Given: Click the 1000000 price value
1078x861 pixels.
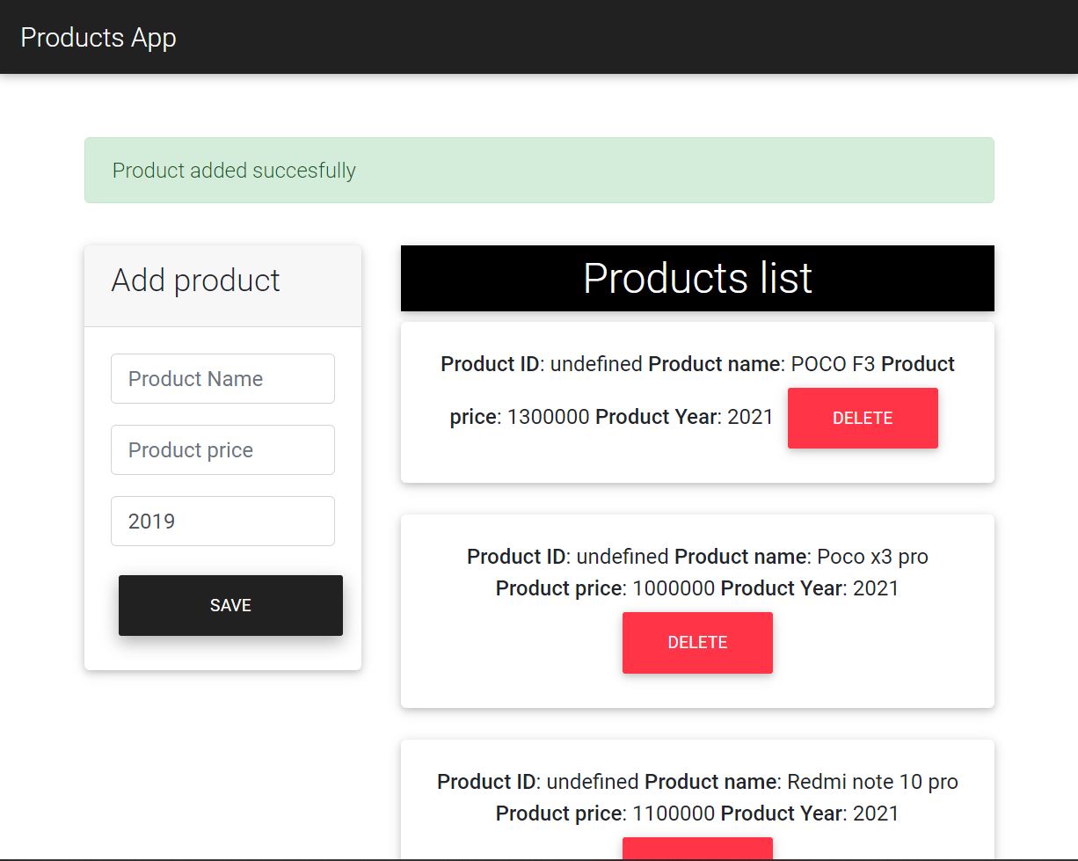Looking at the screenshot, I should pyautogui.click(x=673, y=588).
